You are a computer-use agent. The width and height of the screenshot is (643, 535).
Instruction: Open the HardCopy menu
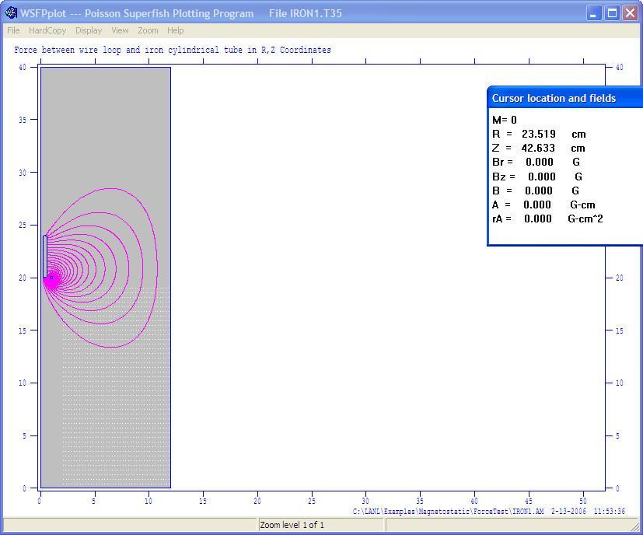click(47, 31)
